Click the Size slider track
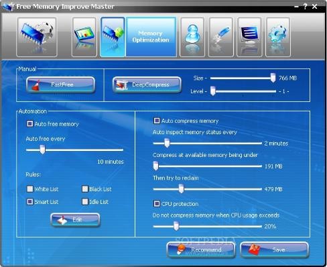 [x=243, y=78]
